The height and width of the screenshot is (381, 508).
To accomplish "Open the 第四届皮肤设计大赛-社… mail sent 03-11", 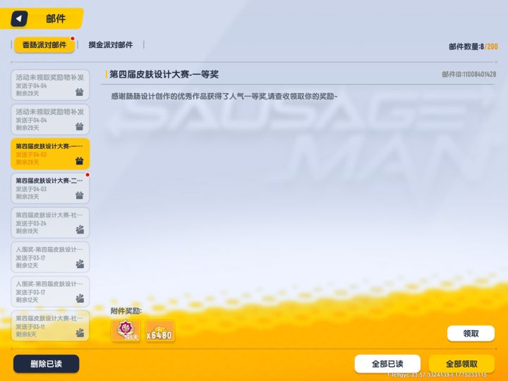I will click(x=50, y=326).
